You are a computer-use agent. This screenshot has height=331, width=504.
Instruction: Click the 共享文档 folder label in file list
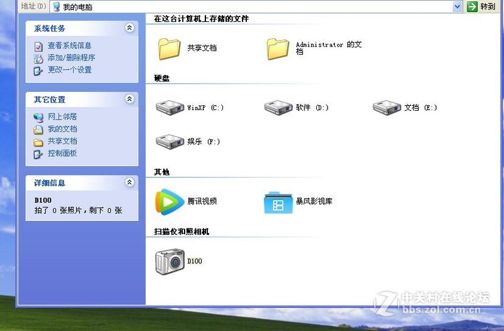tap(202, 48)
